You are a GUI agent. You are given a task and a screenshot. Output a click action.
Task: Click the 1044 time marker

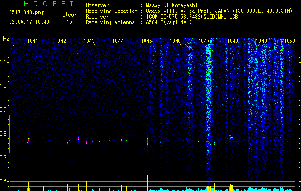click(x=118, y=41)
